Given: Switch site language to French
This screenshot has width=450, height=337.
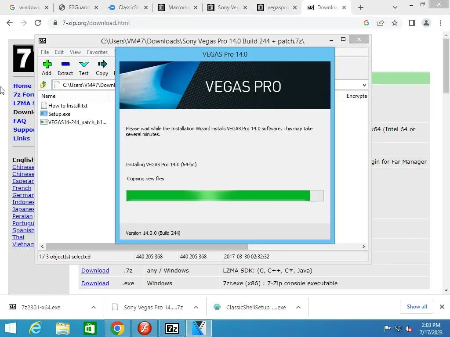Looking at the screenshot, I should (22, 188).
